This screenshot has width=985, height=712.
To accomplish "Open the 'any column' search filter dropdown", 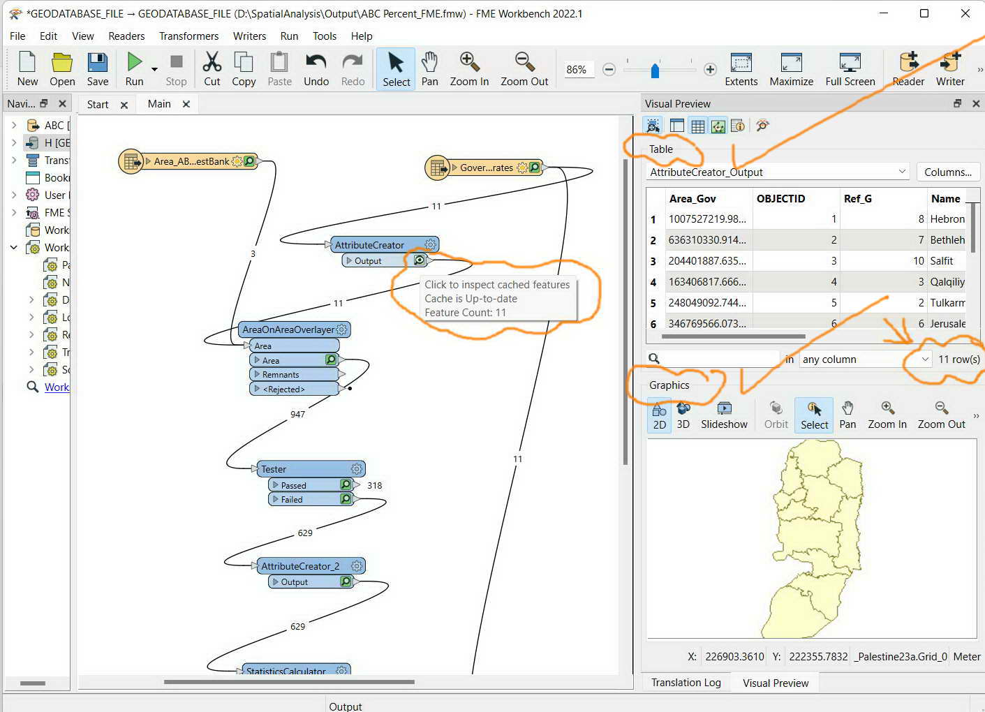I will (x=924, y=359).
